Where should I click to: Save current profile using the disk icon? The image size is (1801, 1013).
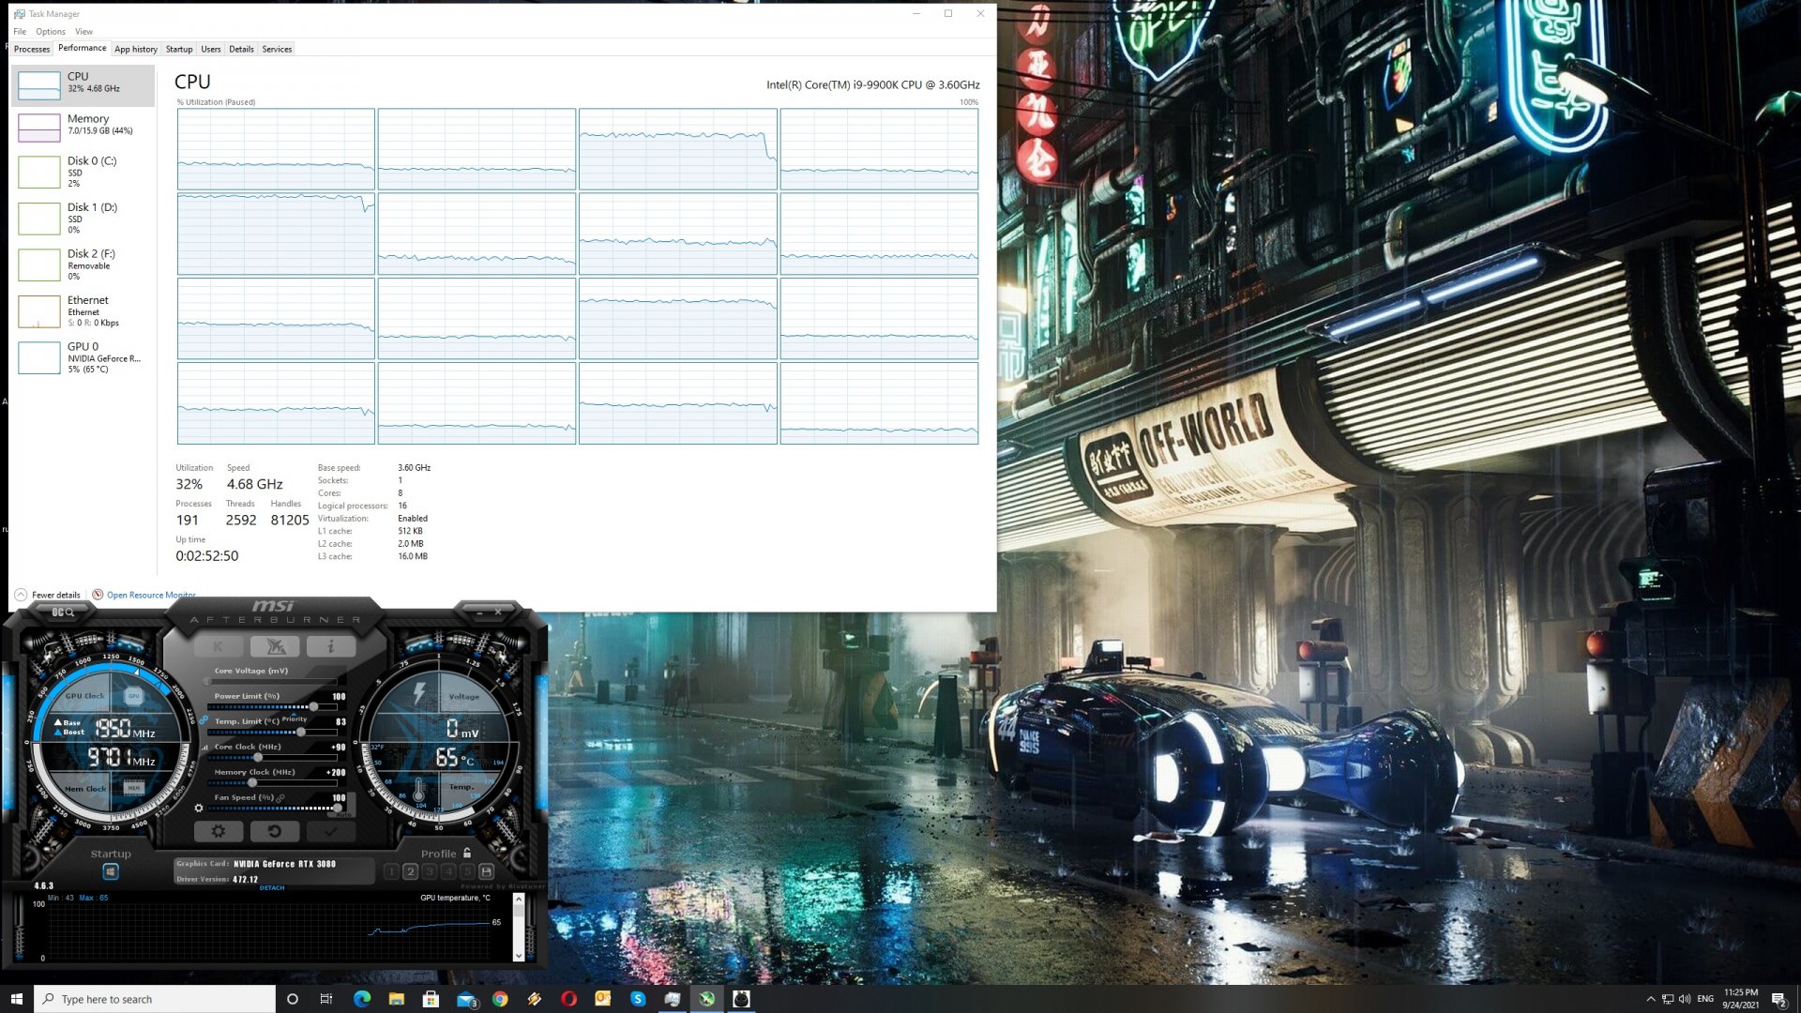click(x=487, y=871)
